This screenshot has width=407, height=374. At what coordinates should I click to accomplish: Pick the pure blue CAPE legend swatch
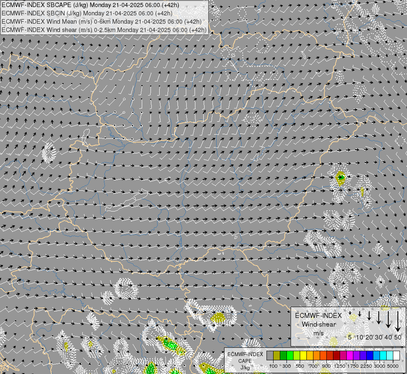[370, 356]
